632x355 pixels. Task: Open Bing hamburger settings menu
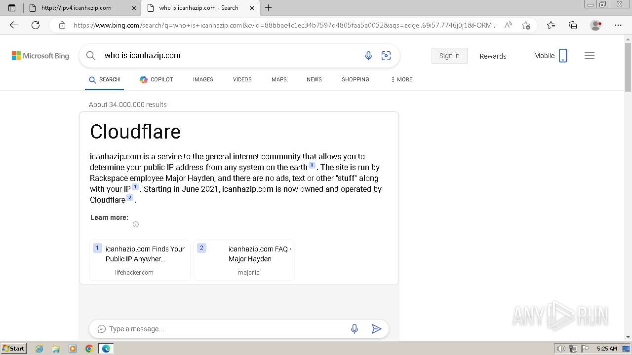(x=590, y=56)
